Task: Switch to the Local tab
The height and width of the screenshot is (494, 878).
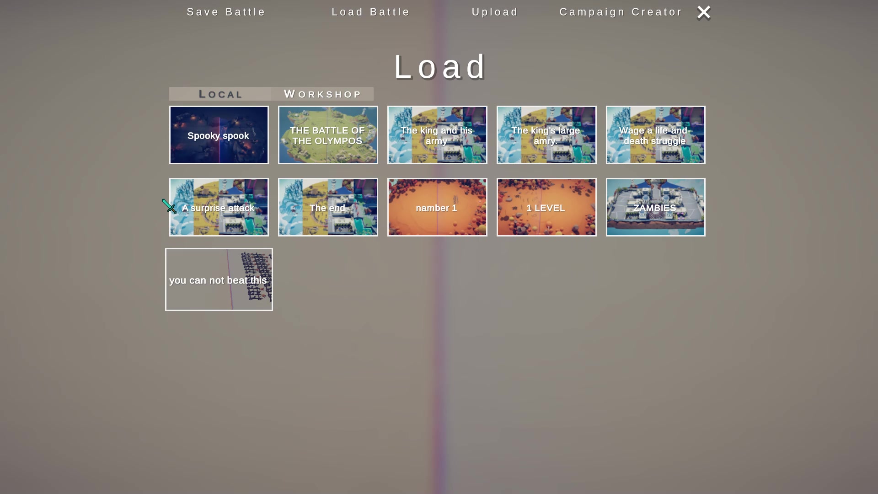Action: (x=220, y=93)
